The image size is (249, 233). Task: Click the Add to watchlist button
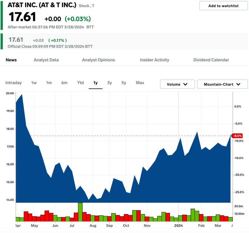pyautogui.click(x=223, y=6)
